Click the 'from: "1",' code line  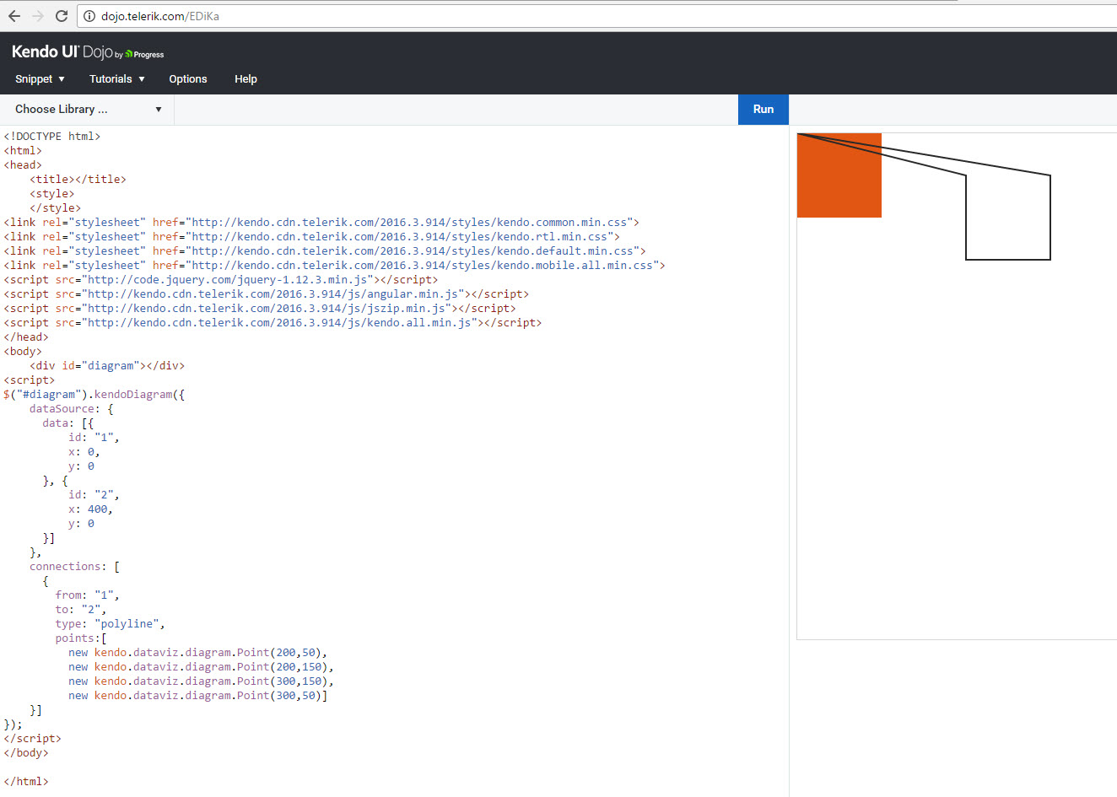(x=88, y=595)
